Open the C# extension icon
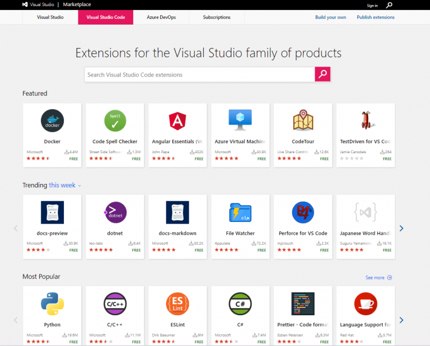This screenshot has height=346, width=430. pyautogui.click(x=240, y=304)
